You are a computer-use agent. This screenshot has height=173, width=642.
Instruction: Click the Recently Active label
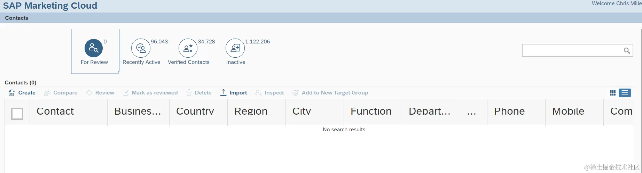[141, 62]
